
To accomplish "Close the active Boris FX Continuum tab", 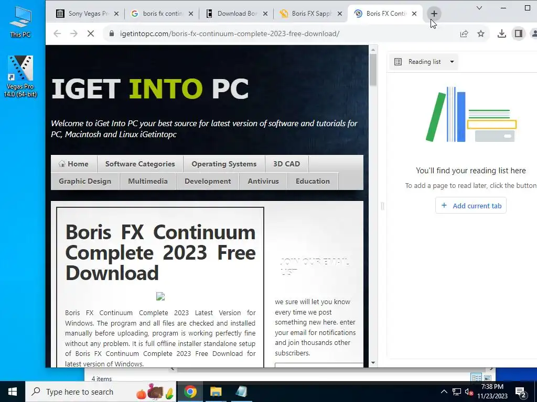I will click(414, 14).
